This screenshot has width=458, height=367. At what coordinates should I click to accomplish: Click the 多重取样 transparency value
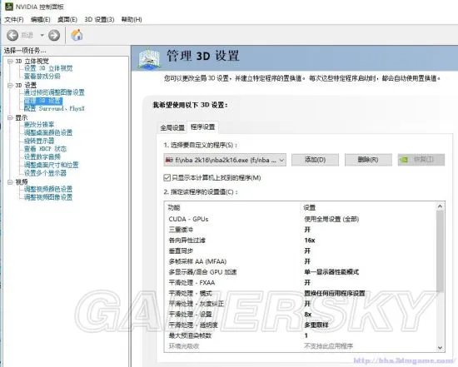[316, 325]
